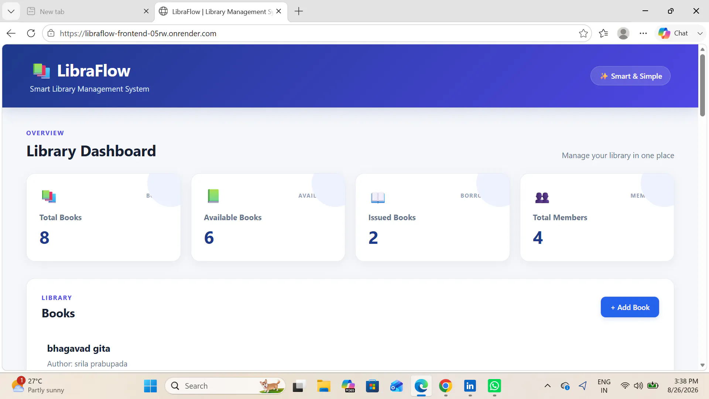Open Wi-Fi network settings in tray

pos(625,386)
